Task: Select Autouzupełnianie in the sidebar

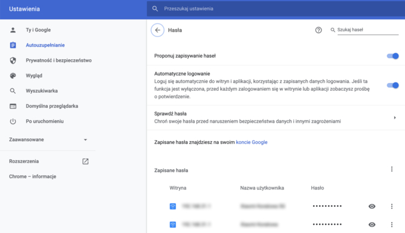Action: pos(45,45)
